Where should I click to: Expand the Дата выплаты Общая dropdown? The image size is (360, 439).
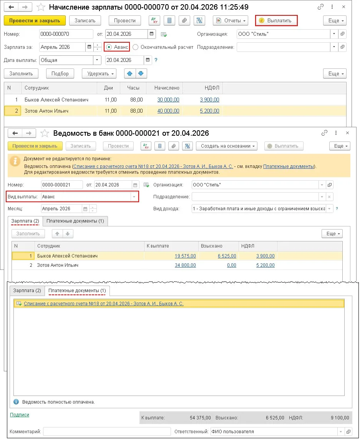click(97, 60)
